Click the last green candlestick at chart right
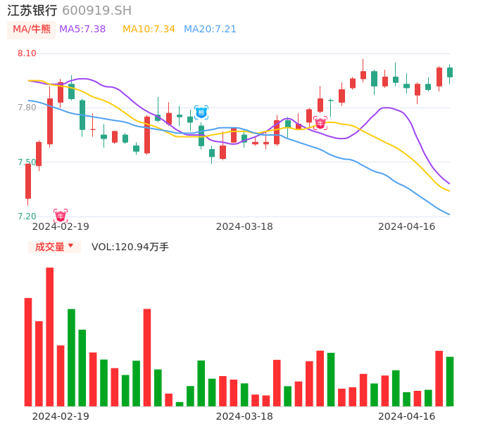The image size is (483, 426). [450, 72]
